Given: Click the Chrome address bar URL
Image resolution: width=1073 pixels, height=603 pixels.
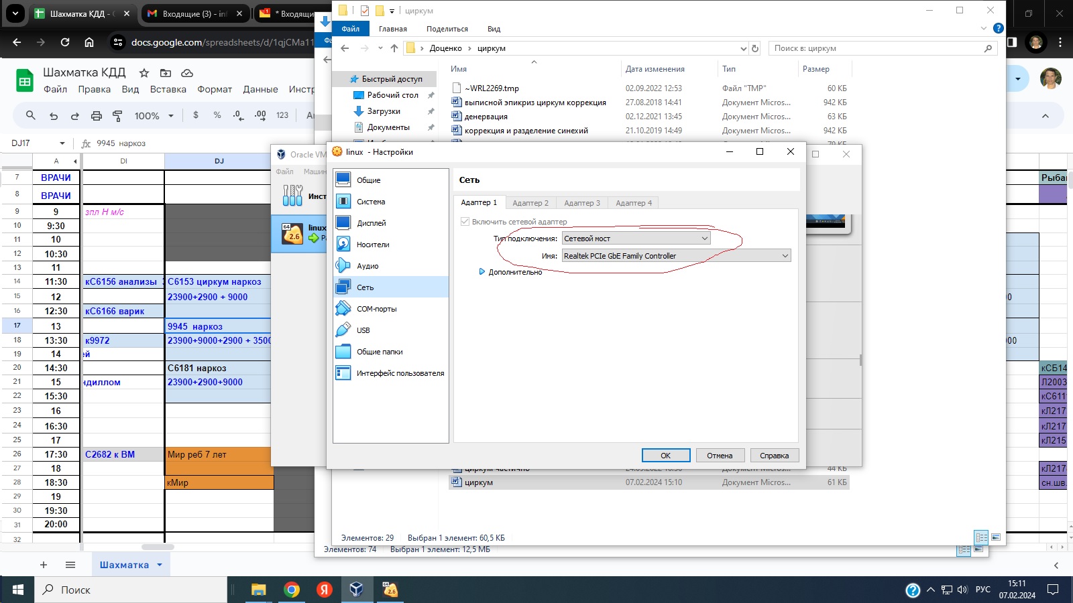Looking at the screenshot, I should pos(222,42).
